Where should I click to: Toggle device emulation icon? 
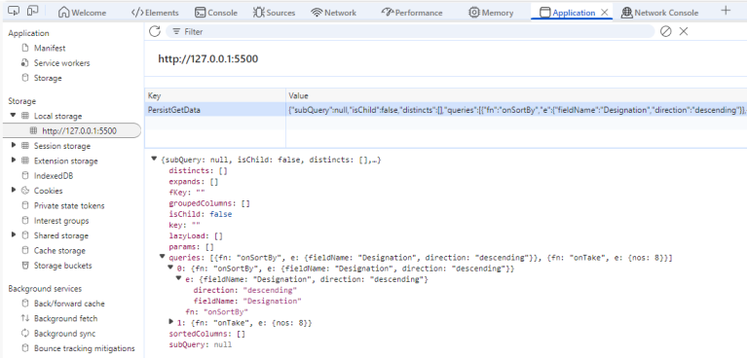pyautogui.click(x=33, y=11)
